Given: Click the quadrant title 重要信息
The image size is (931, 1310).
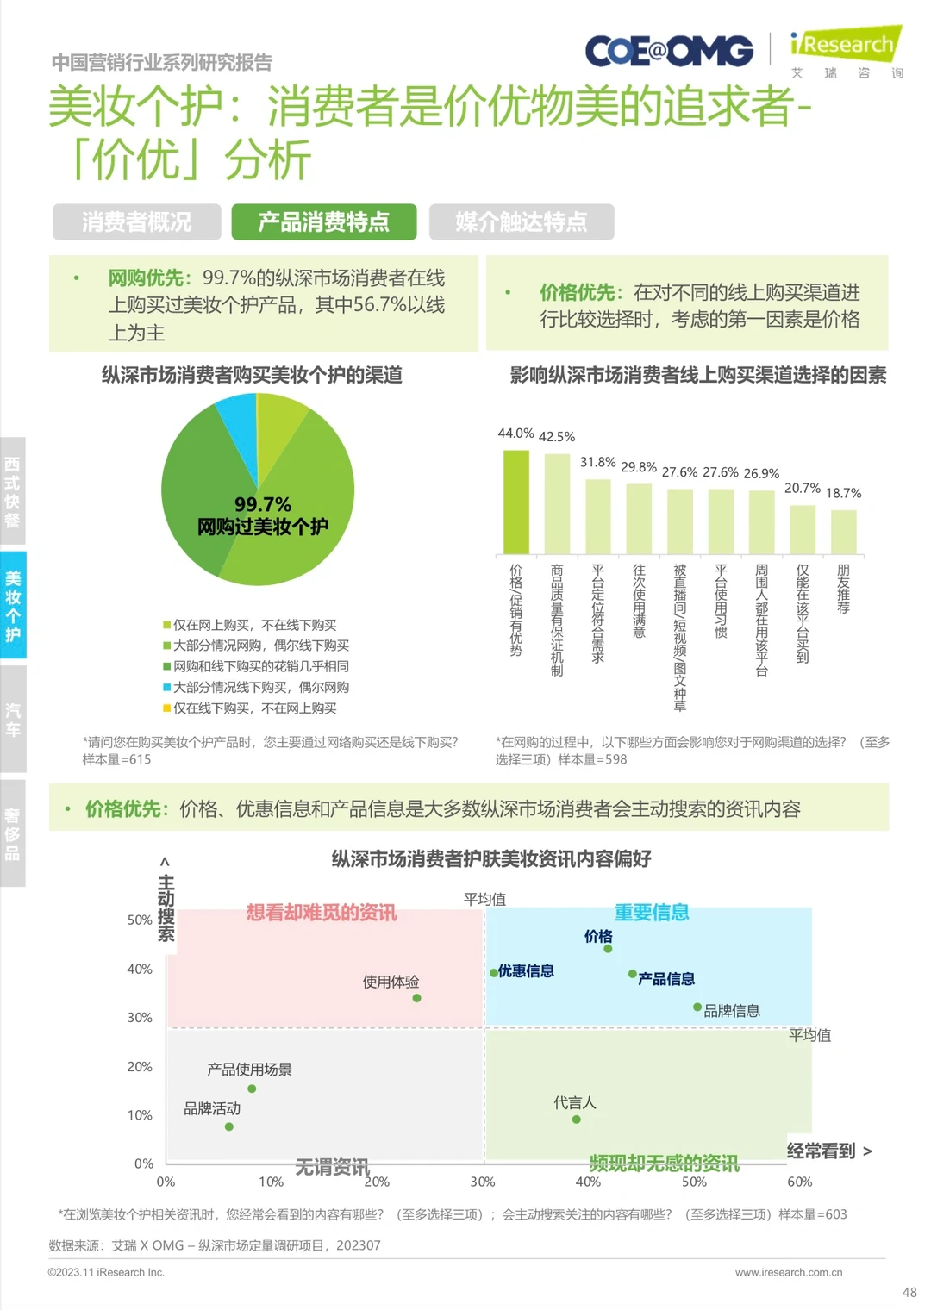Looking at the screenshot, I should click(652, 913).
